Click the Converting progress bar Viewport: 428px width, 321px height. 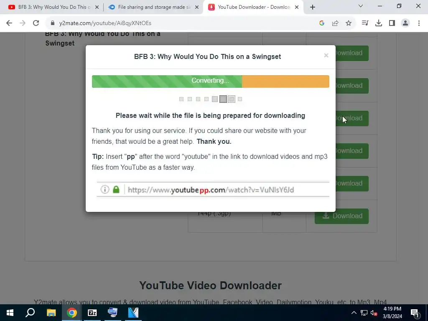pyautogui.click(x=211, y=82)
